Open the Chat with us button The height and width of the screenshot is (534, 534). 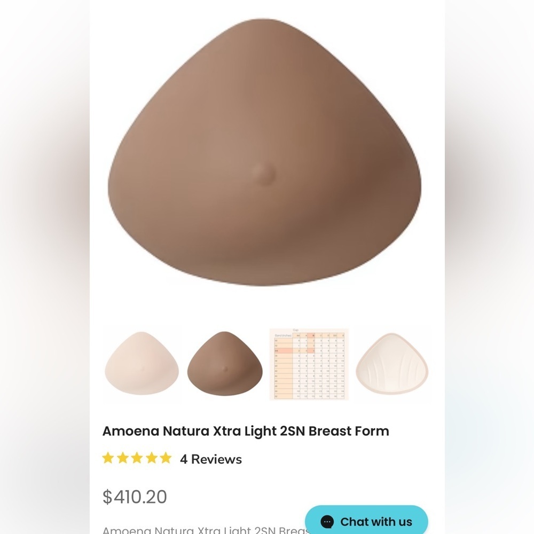click(x=366, y=522)
